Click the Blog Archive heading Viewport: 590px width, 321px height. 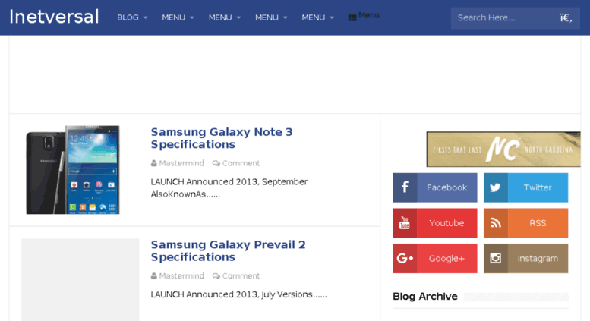pos(425,297)
